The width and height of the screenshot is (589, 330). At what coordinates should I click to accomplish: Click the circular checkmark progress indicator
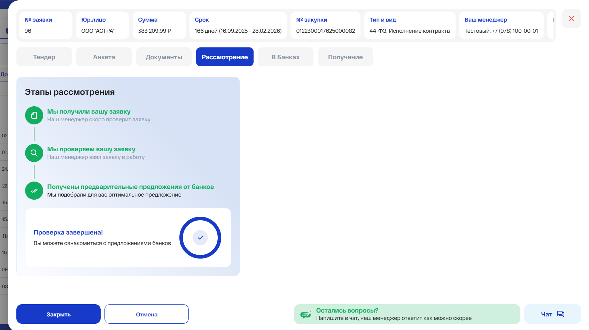pos(200,238)
